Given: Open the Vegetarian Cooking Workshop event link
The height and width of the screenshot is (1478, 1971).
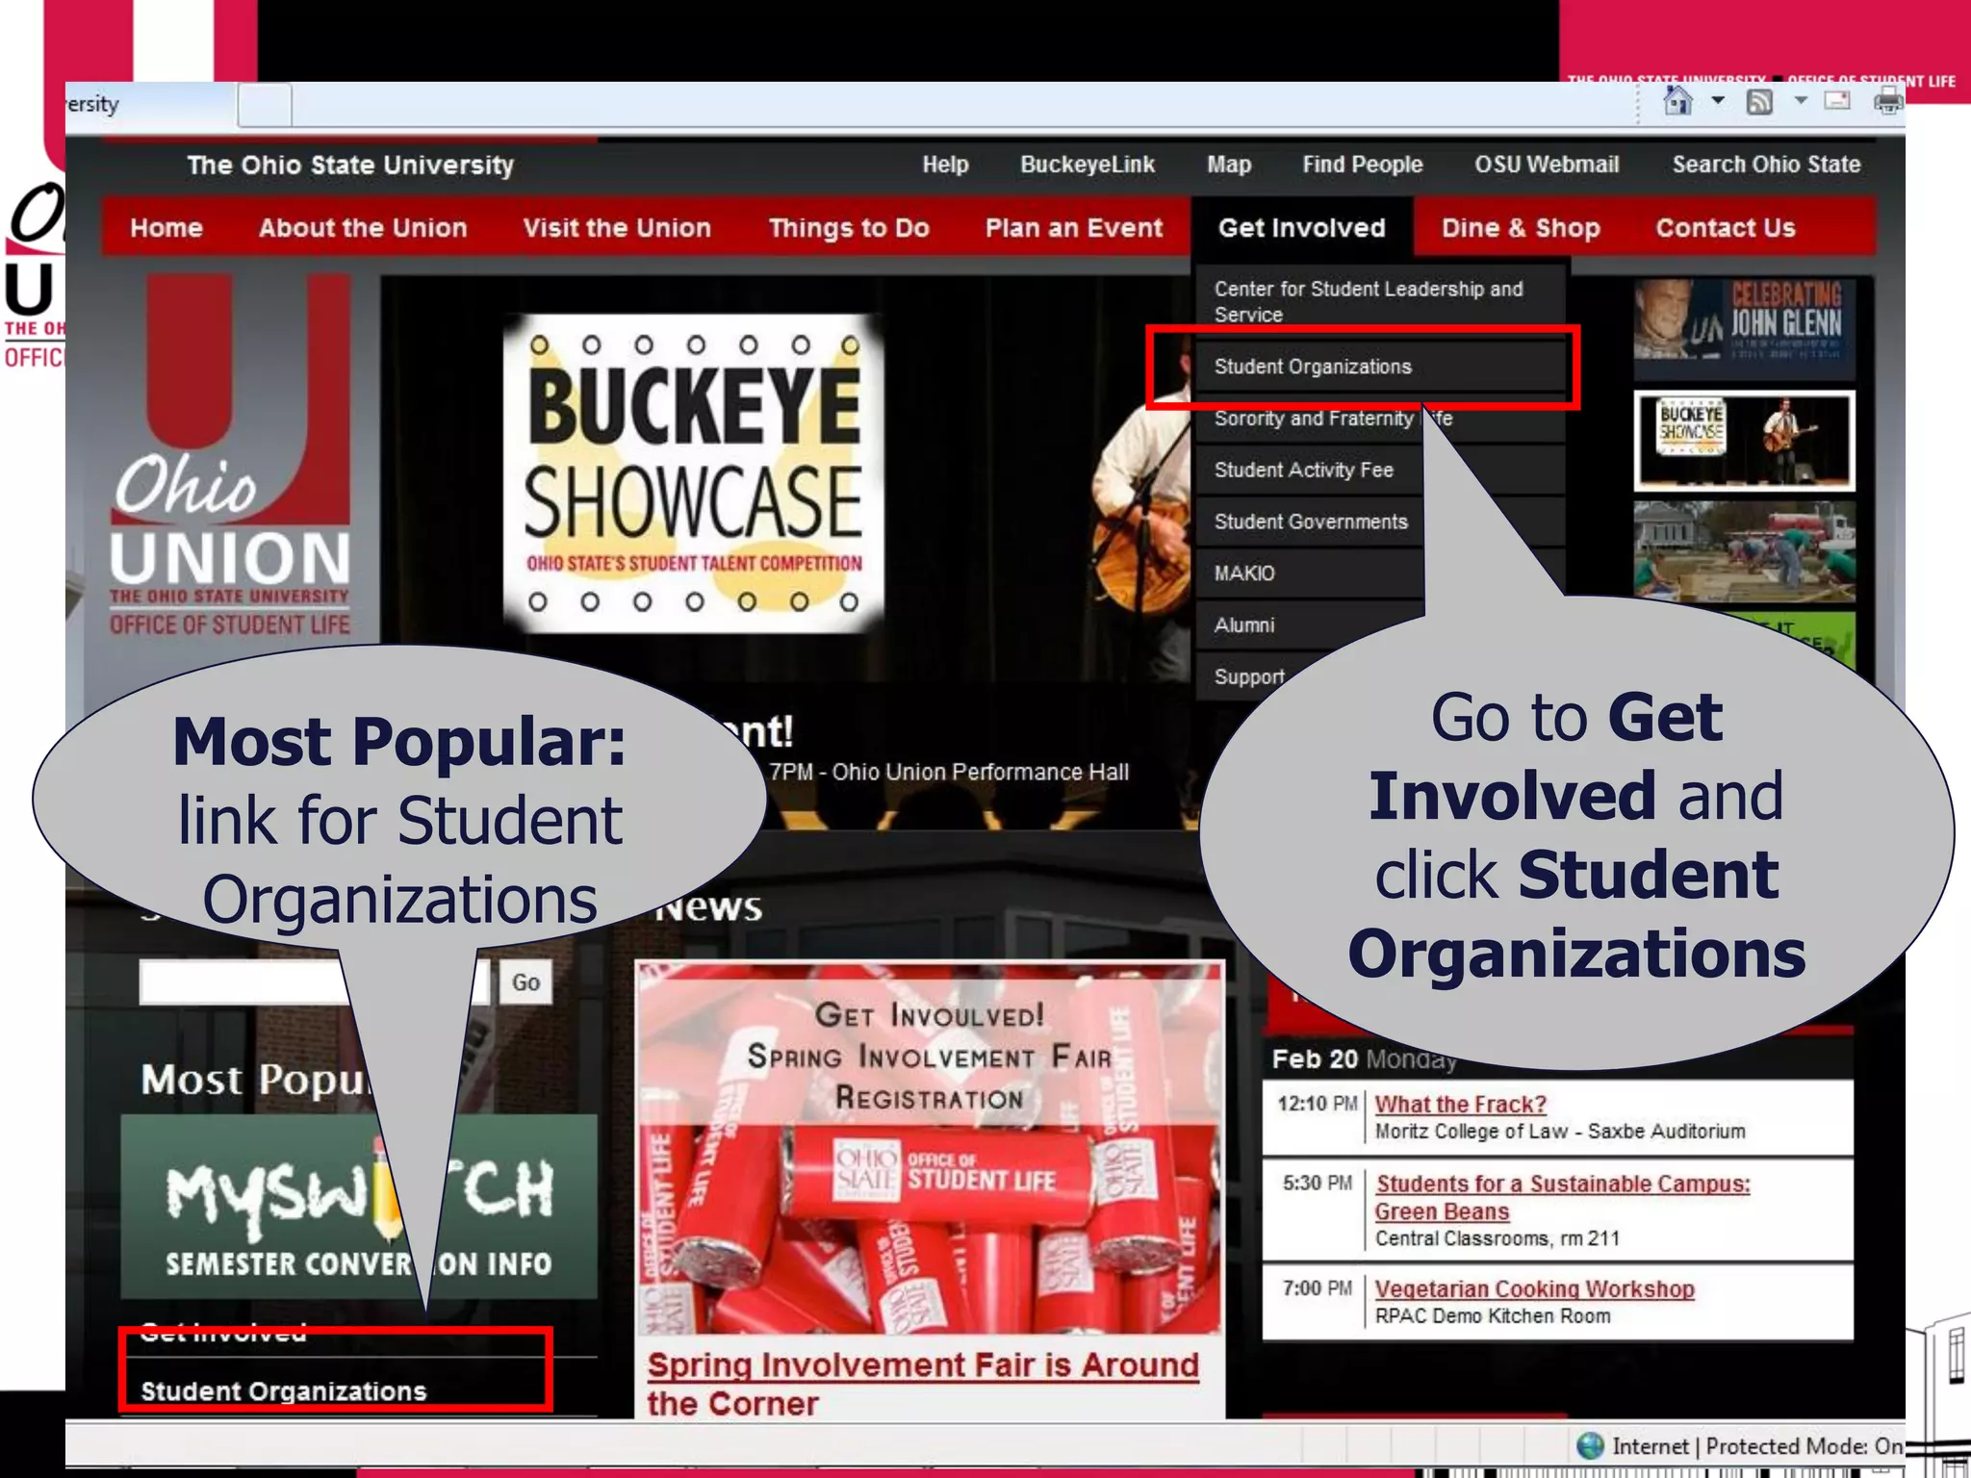Looking at the screenshot, I should tap(1534, 1289).
